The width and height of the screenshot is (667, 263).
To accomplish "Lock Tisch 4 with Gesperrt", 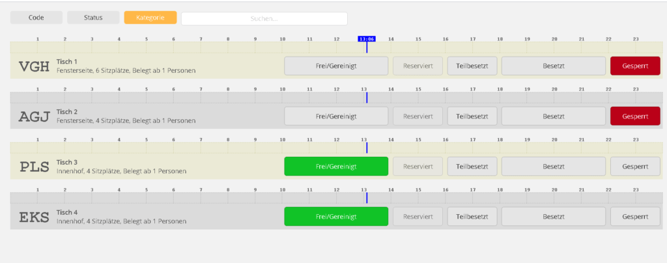I will (x=635, y=216).
